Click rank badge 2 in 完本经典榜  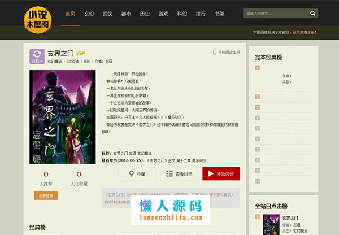pyautogui.click(x=257, y=97)
